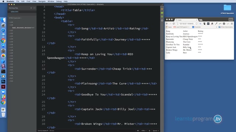Click the eyedropper extension icon in Chrome
236x132 pixels.
point(216,23)
